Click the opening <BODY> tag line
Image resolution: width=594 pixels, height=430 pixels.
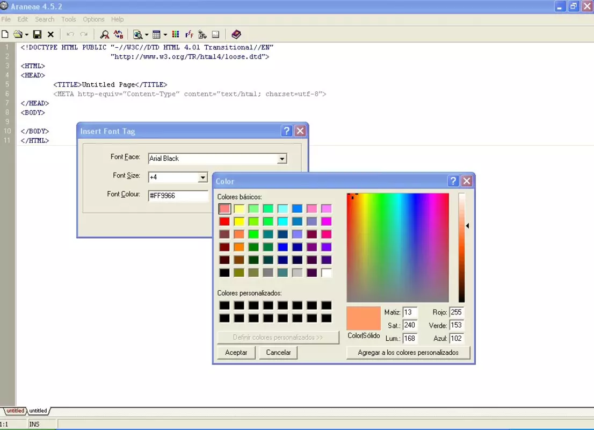click(x=33, y=113)
